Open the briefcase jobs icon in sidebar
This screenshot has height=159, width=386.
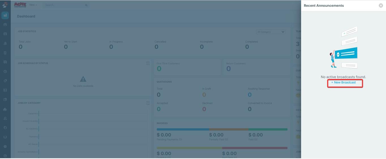[5, 25]
